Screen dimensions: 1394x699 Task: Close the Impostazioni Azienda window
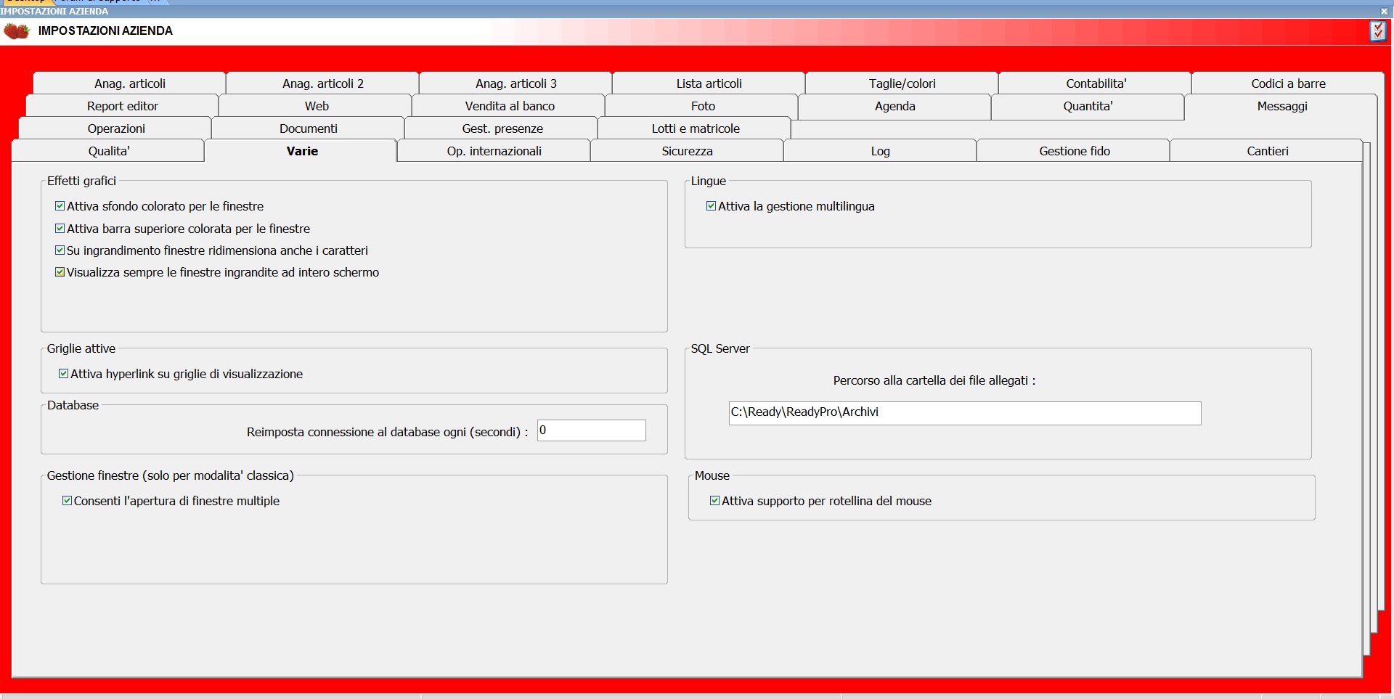coord(1385,11)
